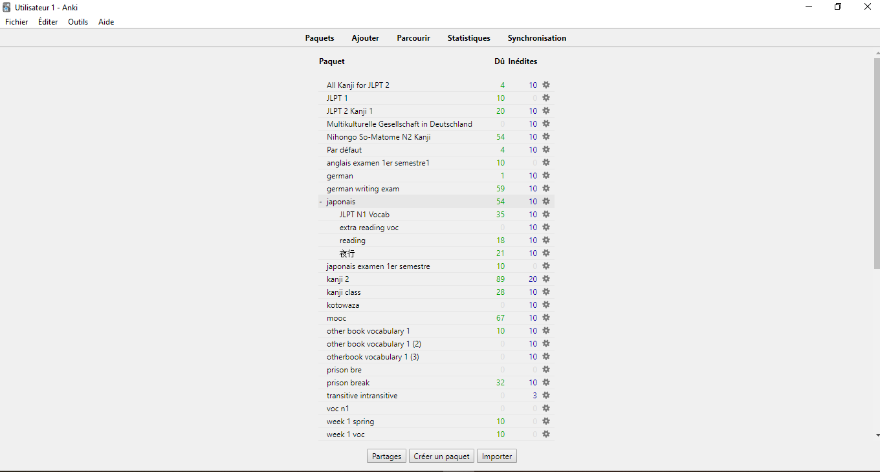Start Synchronisation

click(x=537, y=38)
